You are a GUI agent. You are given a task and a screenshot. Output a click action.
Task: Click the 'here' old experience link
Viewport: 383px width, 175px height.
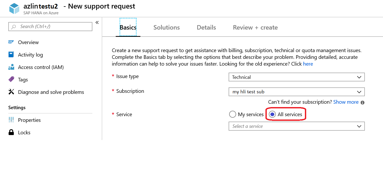tap(308, 64)
